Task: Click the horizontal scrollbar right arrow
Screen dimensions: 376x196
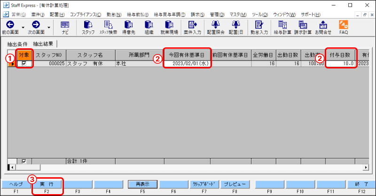Action: pyautogui.click(x=366, y=167)
